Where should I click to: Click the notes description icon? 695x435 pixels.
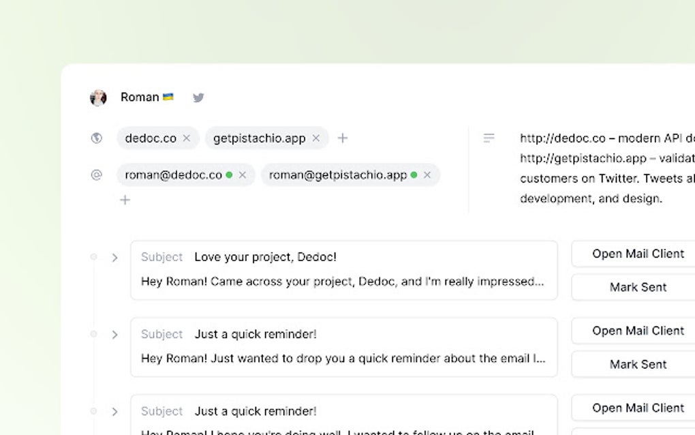[x=489, y=138]
